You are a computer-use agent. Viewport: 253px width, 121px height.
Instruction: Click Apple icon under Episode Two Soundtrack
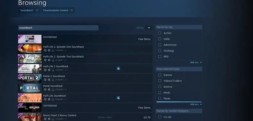49,60
